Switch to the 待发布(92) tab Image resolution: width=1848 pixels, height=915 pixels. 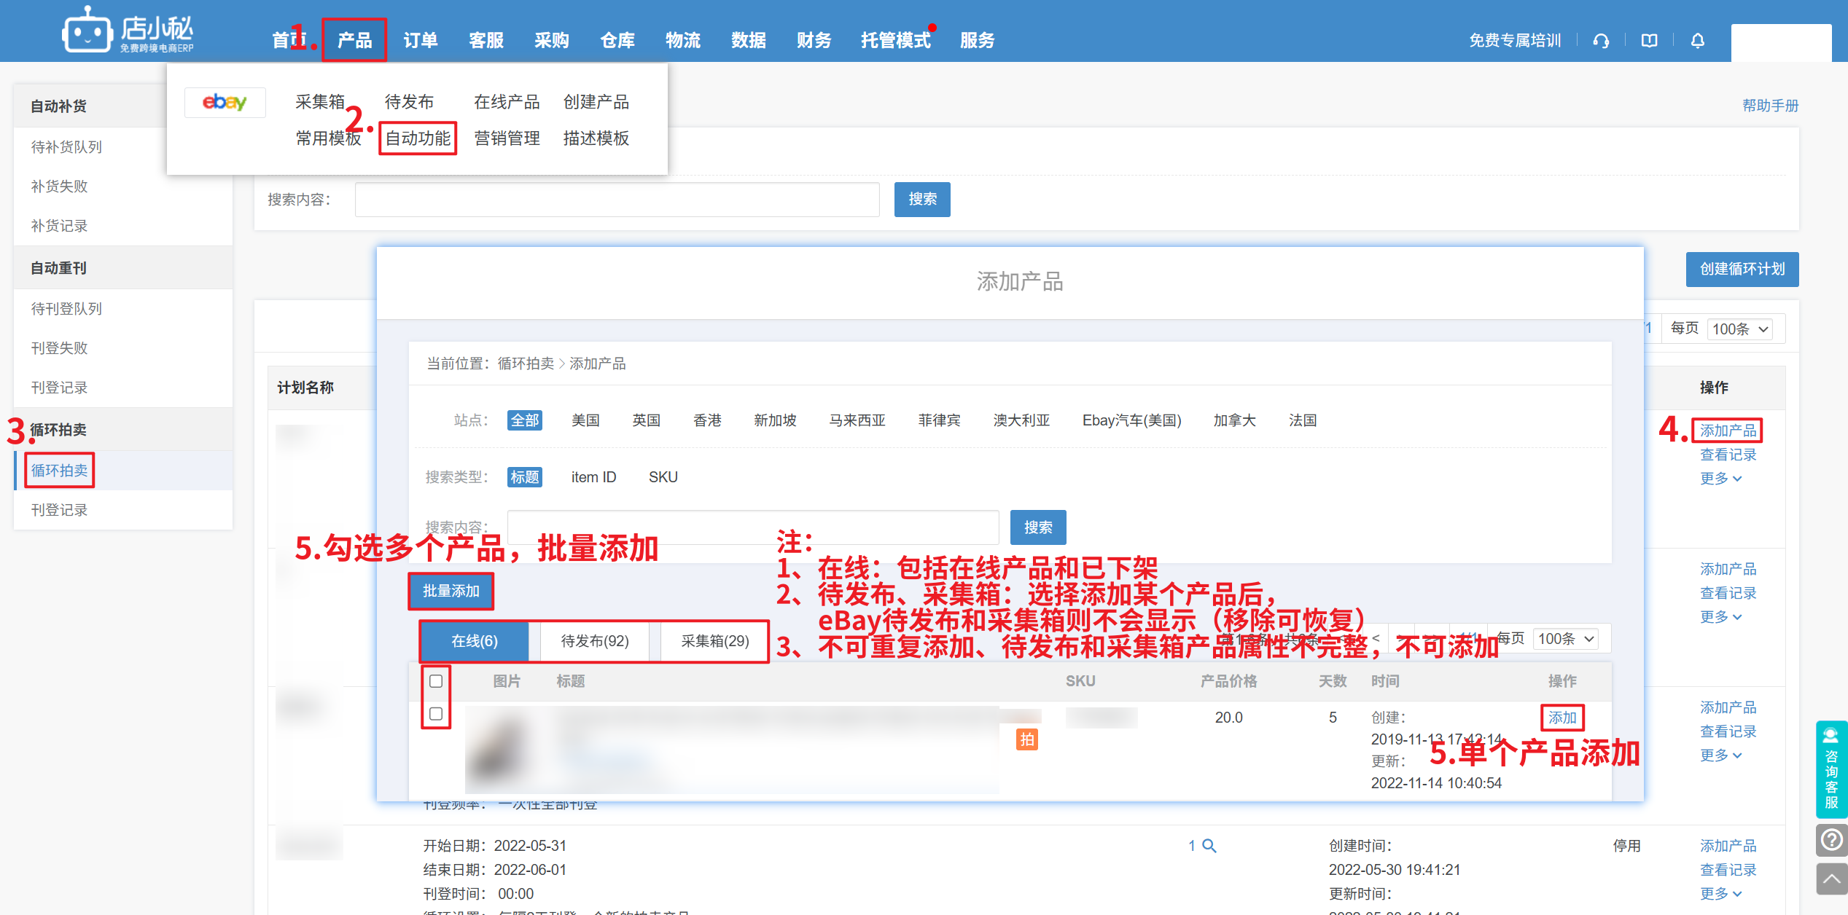[x=594, y=641]
